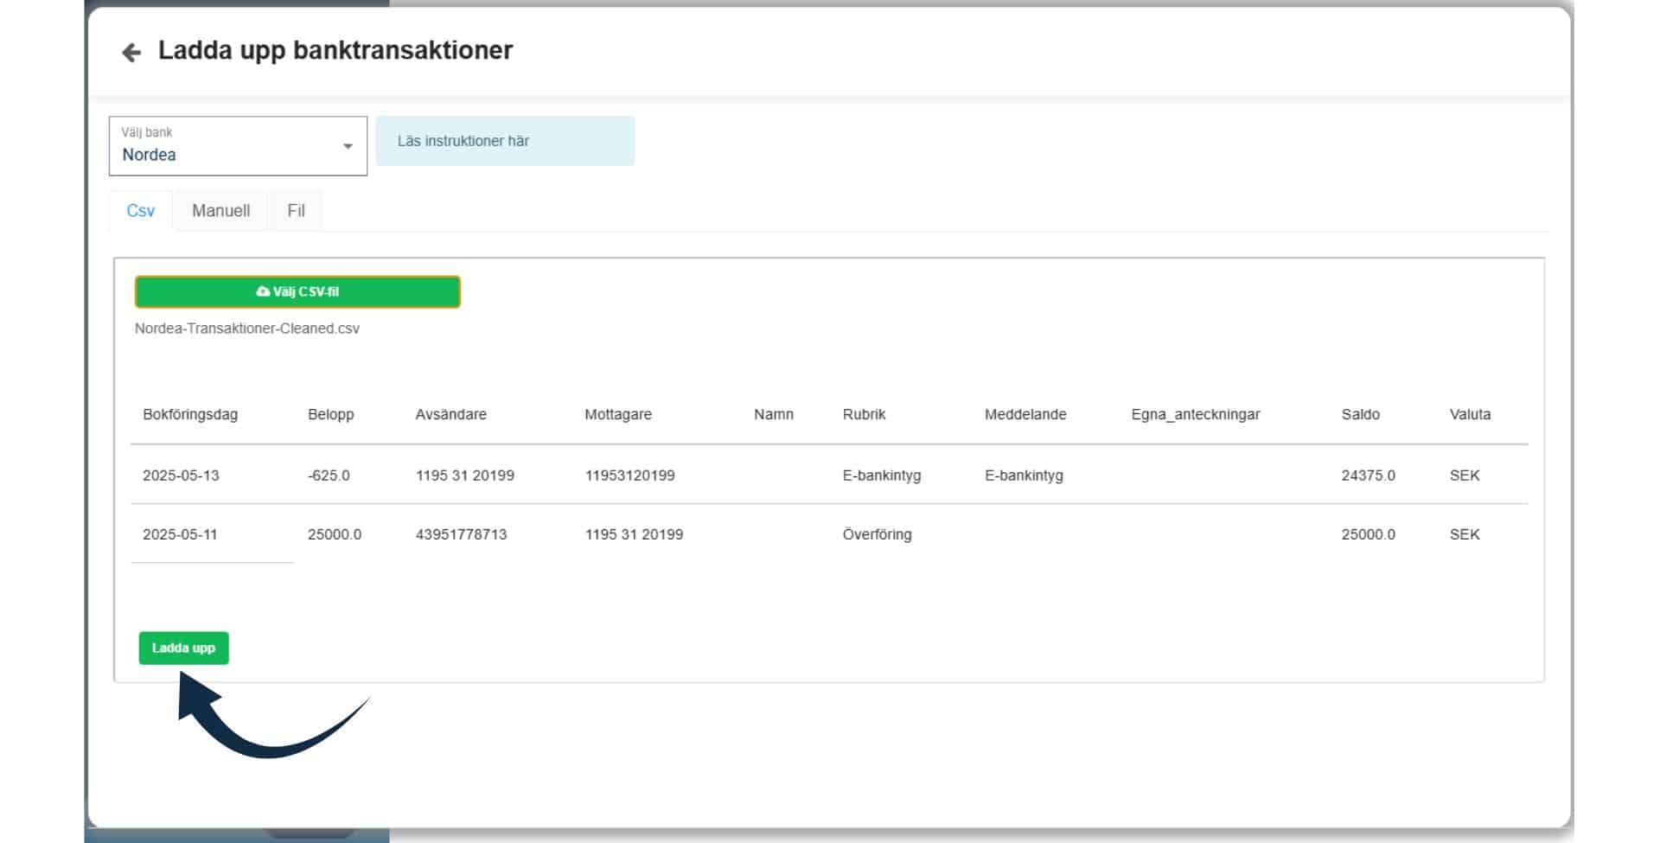This screenshot has height=843, width=1660.
Task: Select the balance 24375.0 cell
Action: coord(1369,476)
